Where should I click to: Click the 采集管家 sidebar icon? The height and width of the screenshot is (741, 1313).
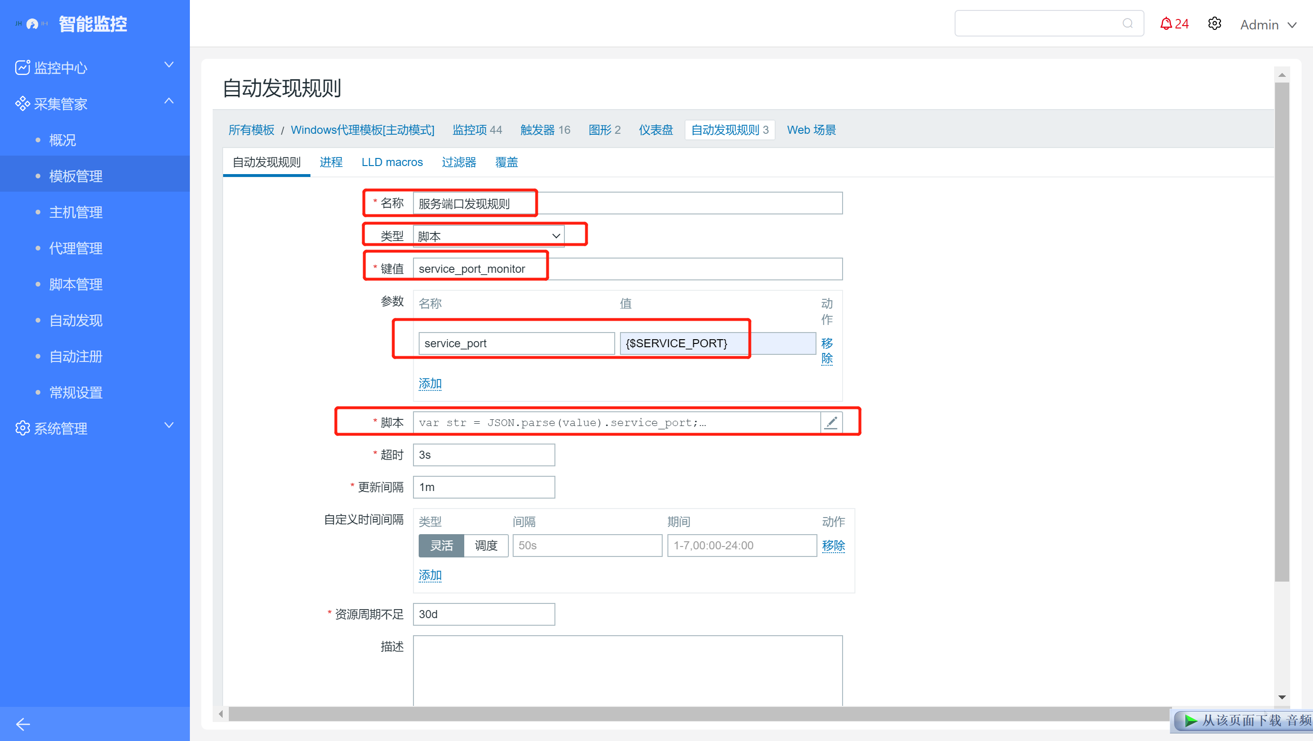(22, 103)
